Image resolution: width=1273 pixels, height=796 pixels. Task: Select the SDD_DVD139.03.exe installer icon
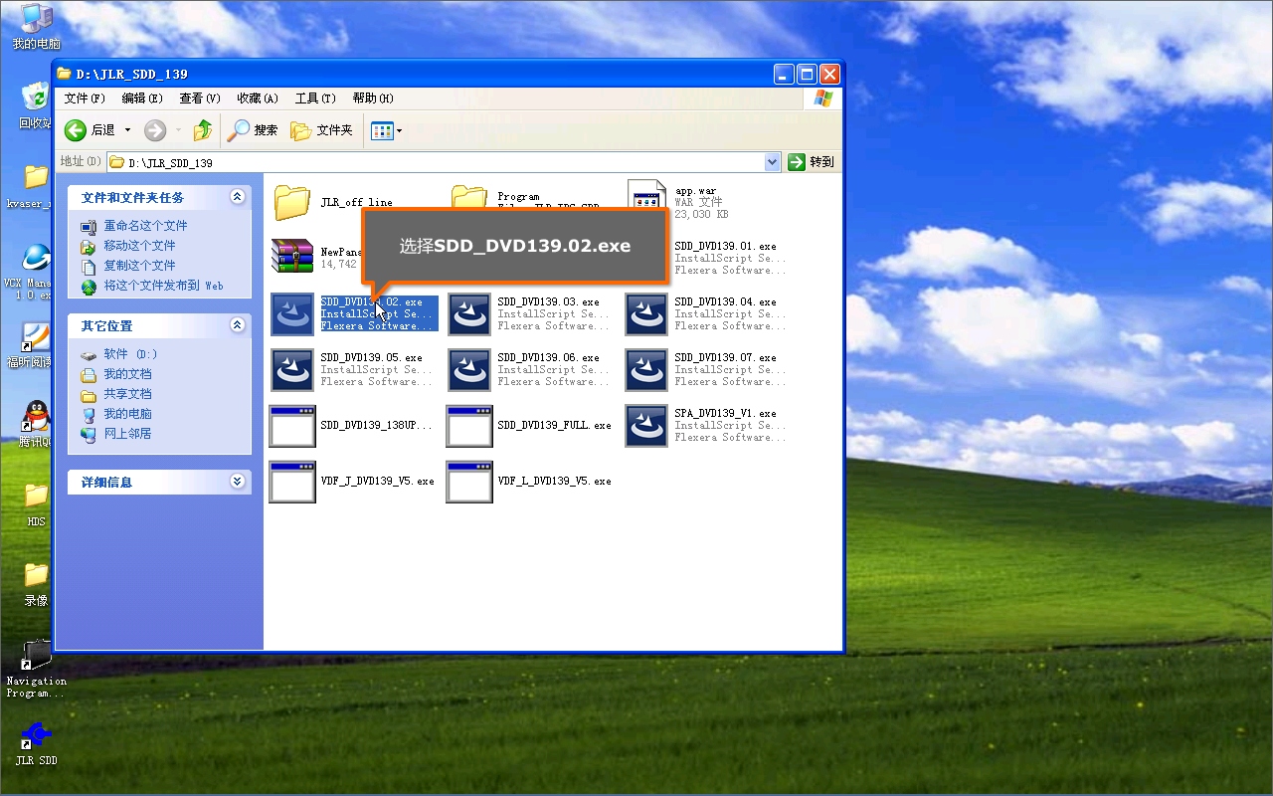click(x=469, y=314)
